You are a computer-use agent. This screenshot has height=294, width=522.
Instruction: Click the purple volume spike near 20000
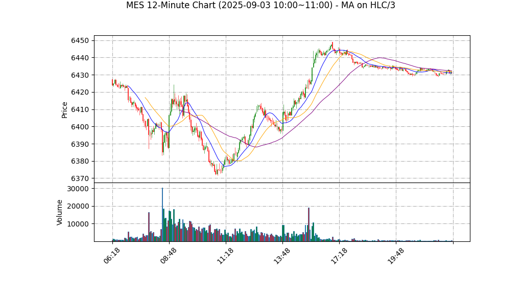coord(309,224)
